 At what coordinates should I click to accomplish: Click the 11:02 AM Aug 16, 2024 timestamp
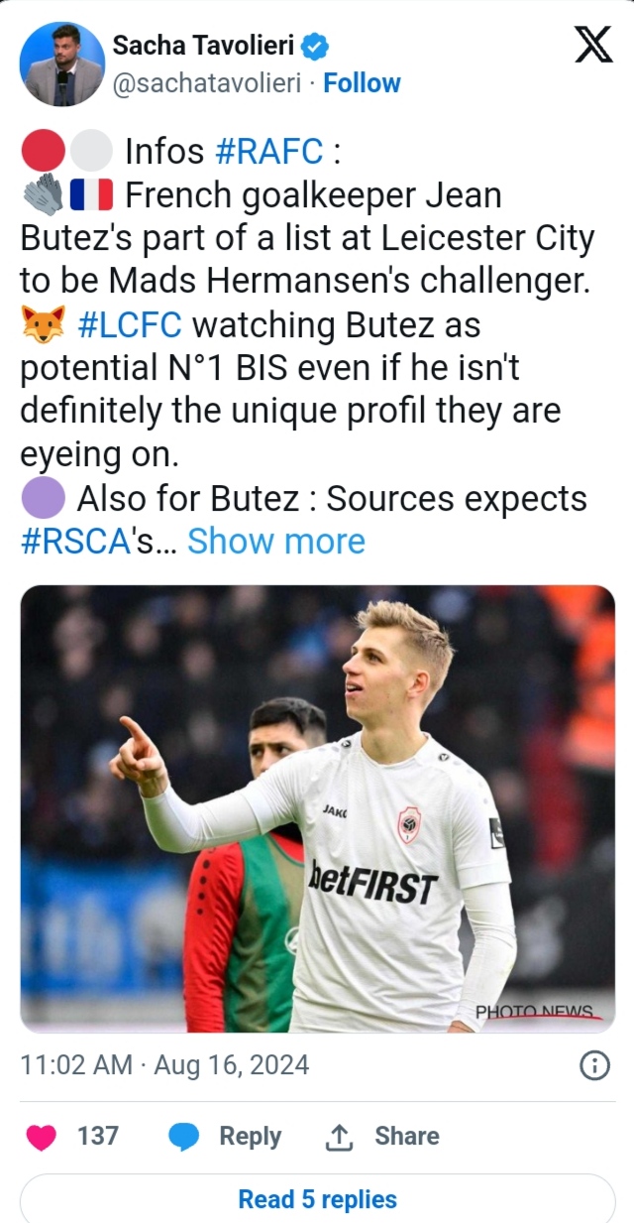click(164, 1065)
